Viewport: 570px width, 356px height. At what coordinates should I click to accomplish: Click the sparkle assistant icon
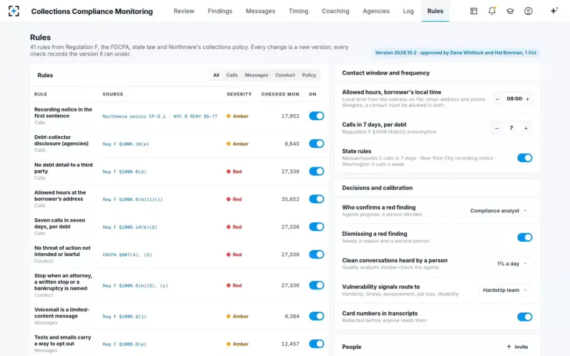554,11
